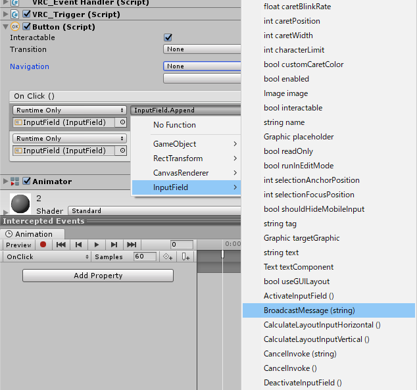This screenshot has height=390, width=417.
Task: Toggle VRC_Trigger script enabled checkbox
Action: pyautogui.click(x=26, y=14)
